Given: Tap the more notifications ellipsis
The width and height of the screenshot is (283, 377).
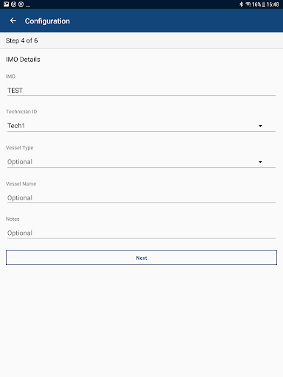Looking at the screenshot, I should 28,6.
